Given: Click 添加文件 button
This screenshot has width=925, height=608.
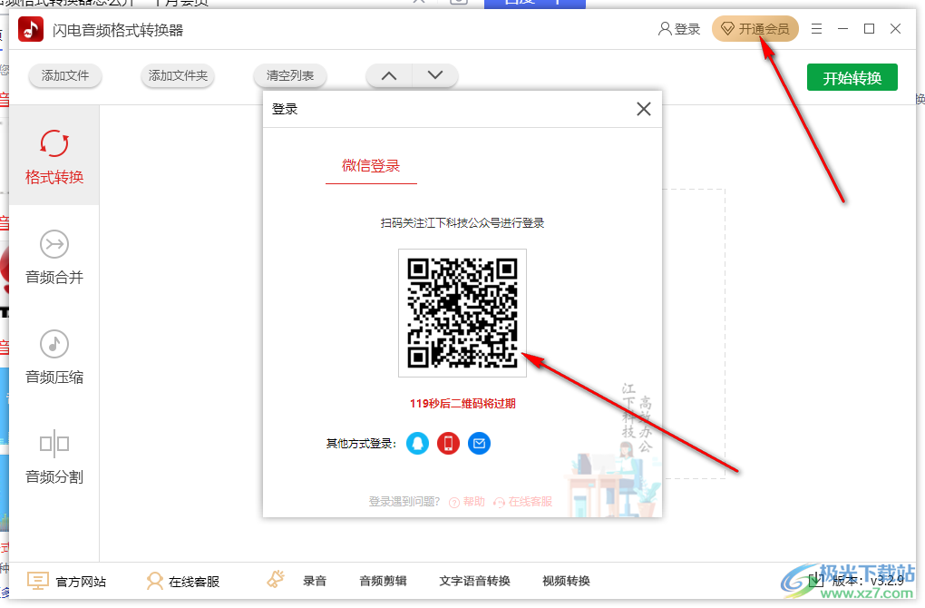Looking at the screenshot, I should pos(65,75).
